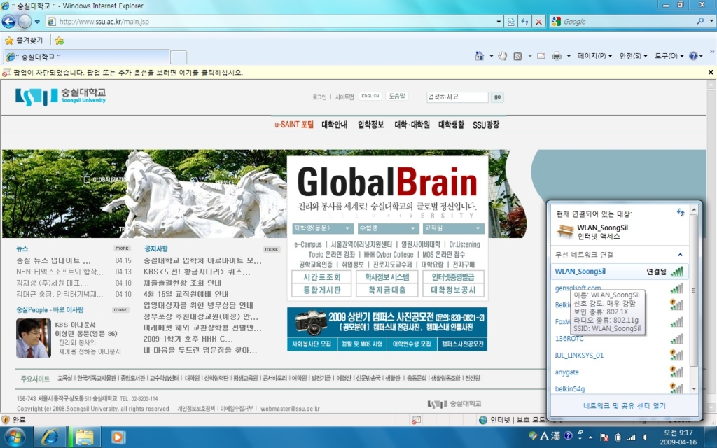Add to Favorites bar star icon

[x=59, y=41]
